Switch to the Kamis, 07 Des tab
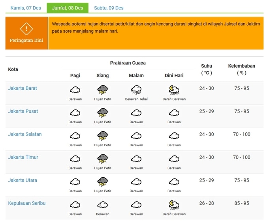This screenshot has height=221, width=267. coord(25,8)
